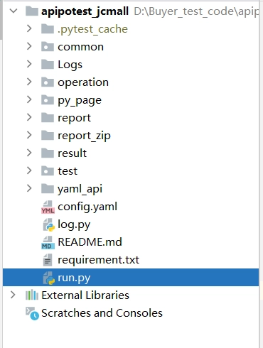The width and height of the screenshot is (263, 348).
Task: Click the common package folder icon
Action: pyautogui.click(x=48, y=47)
